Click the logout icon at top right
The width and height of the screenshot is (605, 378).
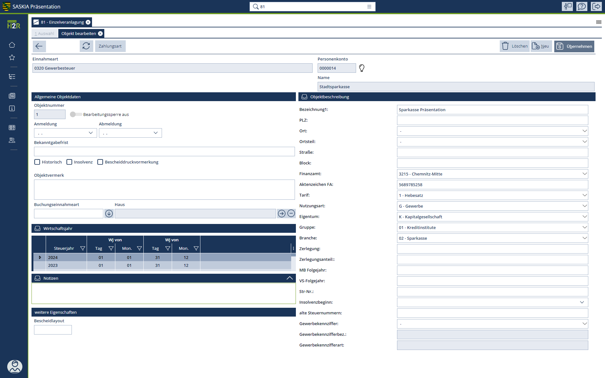pyautogui.click(x=596, y=7)
